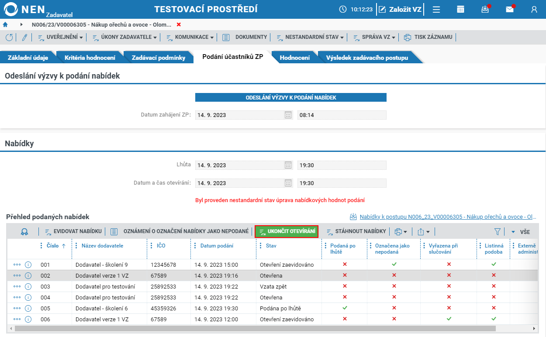Open calendar picker for Lhůta date

(x=288, y=165)
